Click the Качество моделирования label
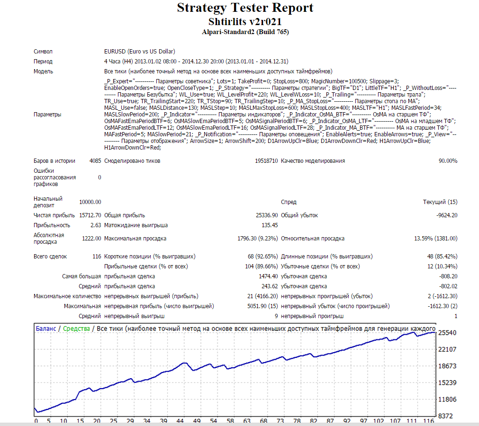 click(x=313, y=161)
